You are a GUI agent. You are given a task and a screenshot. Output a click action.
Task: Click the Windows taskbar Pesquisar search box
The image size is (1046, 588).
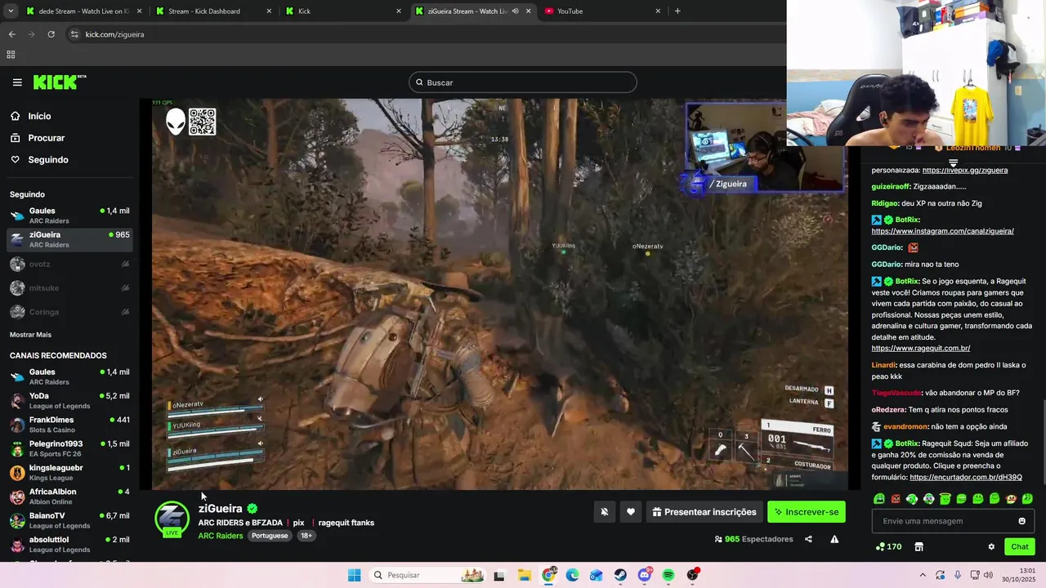427,575
